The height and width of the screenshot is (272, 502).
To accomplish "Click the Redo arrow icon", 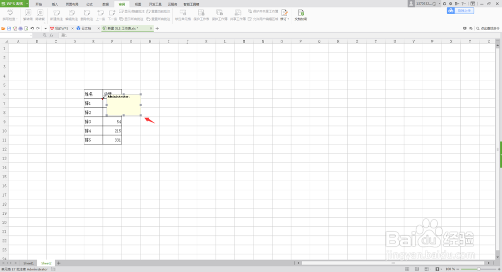I will click(x=38, y=29).
